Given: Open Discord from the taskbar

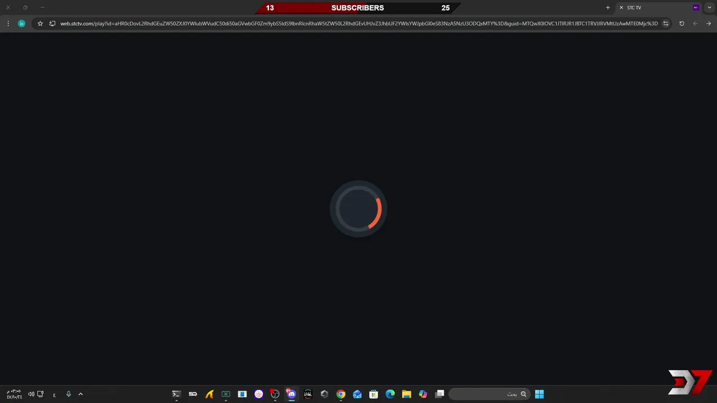Looking at the screenshot, I should pos(291,394).
